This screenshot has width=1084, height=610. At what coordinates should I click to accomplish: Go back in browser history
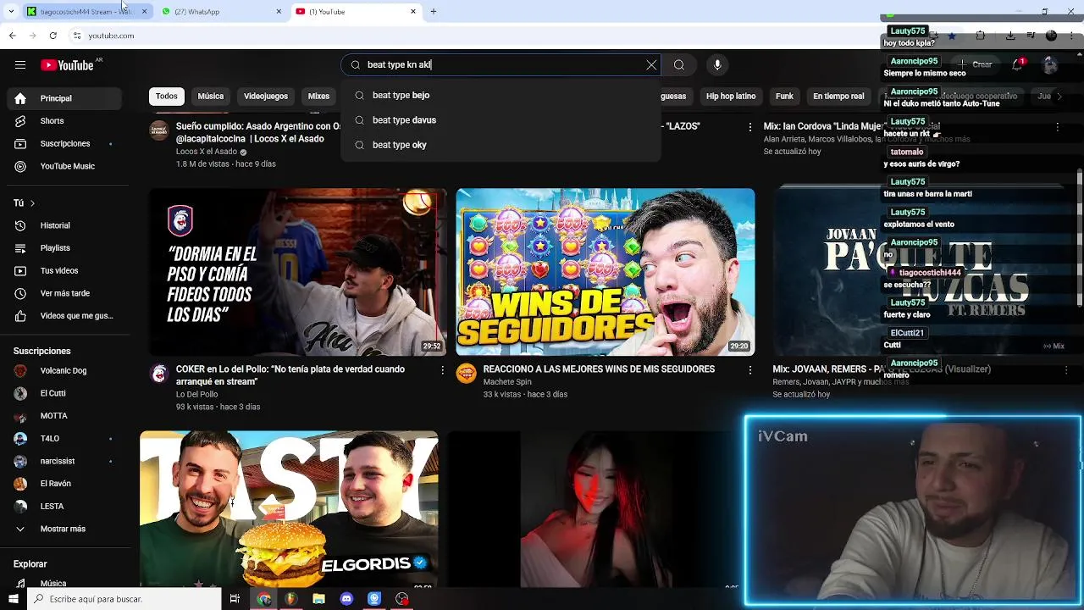point(12,36)
